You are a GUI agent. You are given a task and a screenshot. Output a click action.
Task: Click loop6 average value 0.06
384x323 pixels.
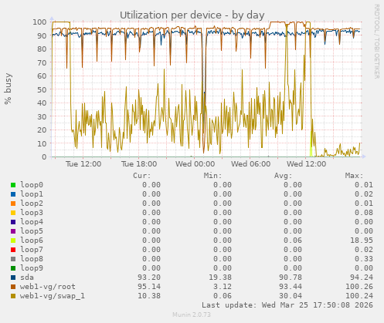click(293, 241)
